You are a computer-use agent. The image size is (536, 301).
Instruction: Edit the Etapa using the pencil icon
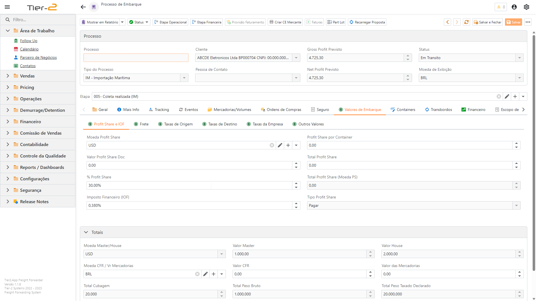click(x=507, y=96)
